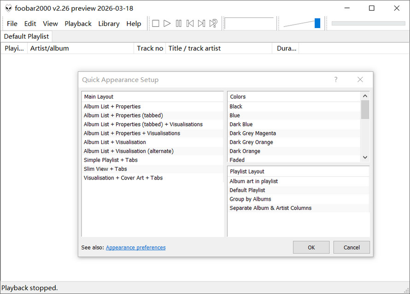Click the Cancel button
410x294 pixels.
pos(351,247)
